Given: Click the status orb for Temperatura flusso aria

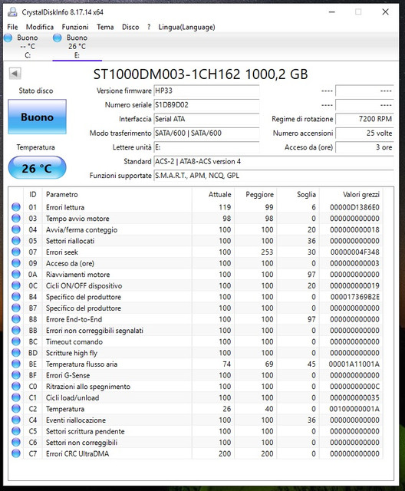Looking at the screenshot, I should pos(16,364).
